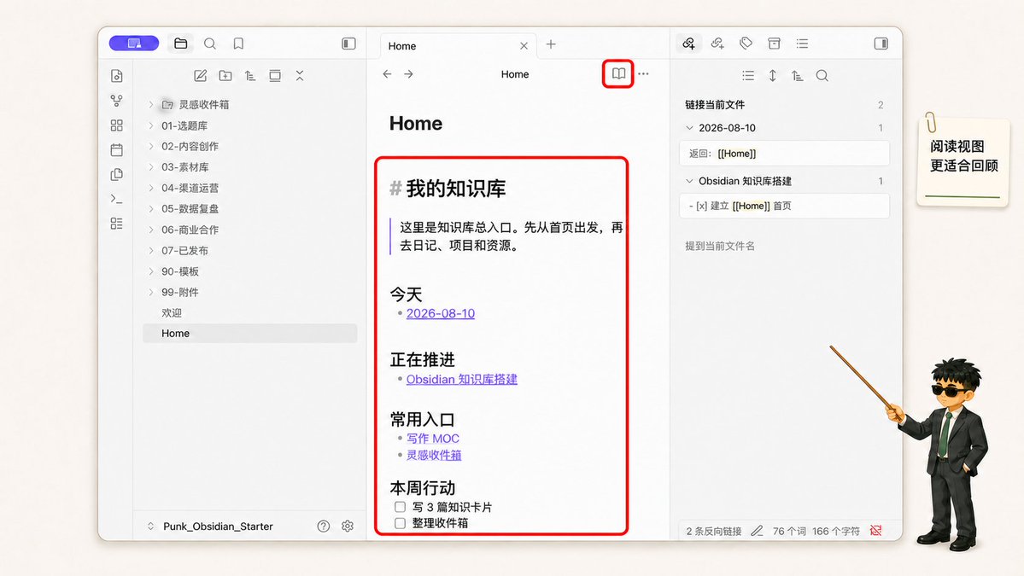Open the help icon
The image size is (1024, 576).
coord(324,527)
